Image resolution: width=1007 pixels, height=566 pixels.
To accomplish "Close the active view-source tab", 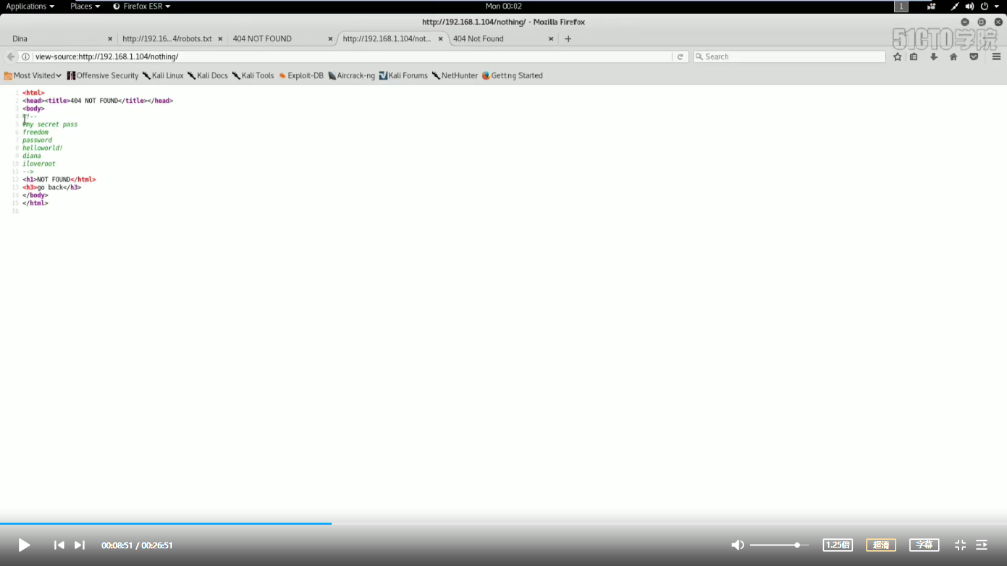I will click(x=441, y=39).
